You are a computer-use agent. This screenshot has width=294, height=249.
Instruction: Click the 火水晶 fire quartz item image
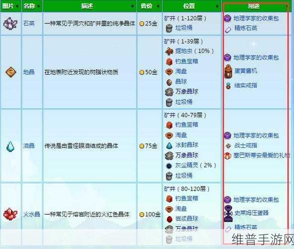(10, 214)
